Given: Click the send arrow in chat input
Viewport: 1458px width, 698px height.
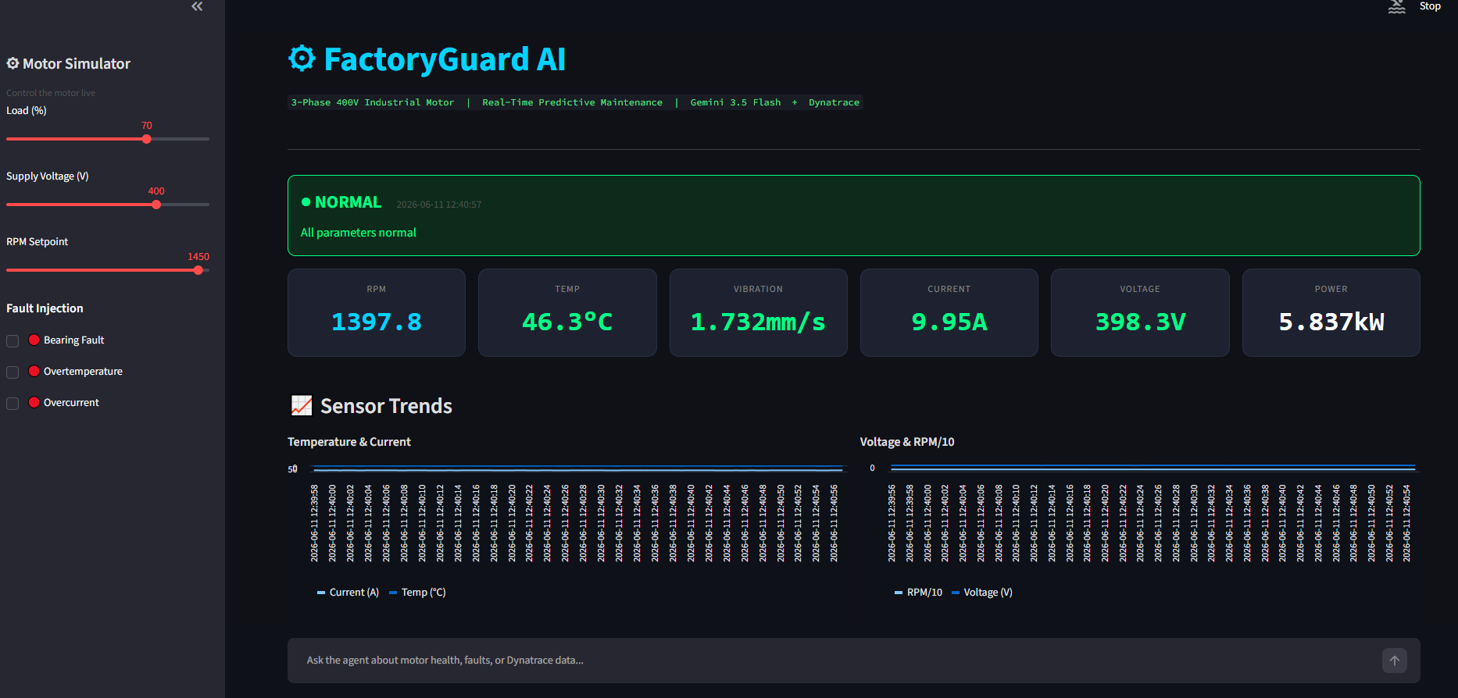Looking at the screenshot, I should click(x=1395, y=661).
